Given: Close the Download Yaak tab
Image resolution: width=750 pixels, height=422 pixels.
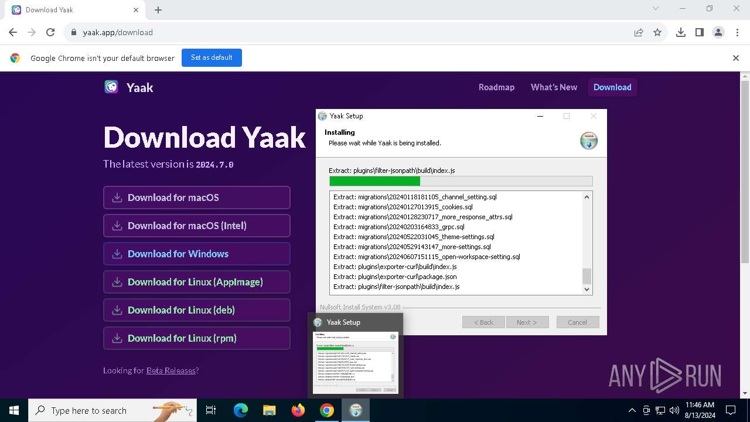Looking at the screenshot, I should [136, 10].
